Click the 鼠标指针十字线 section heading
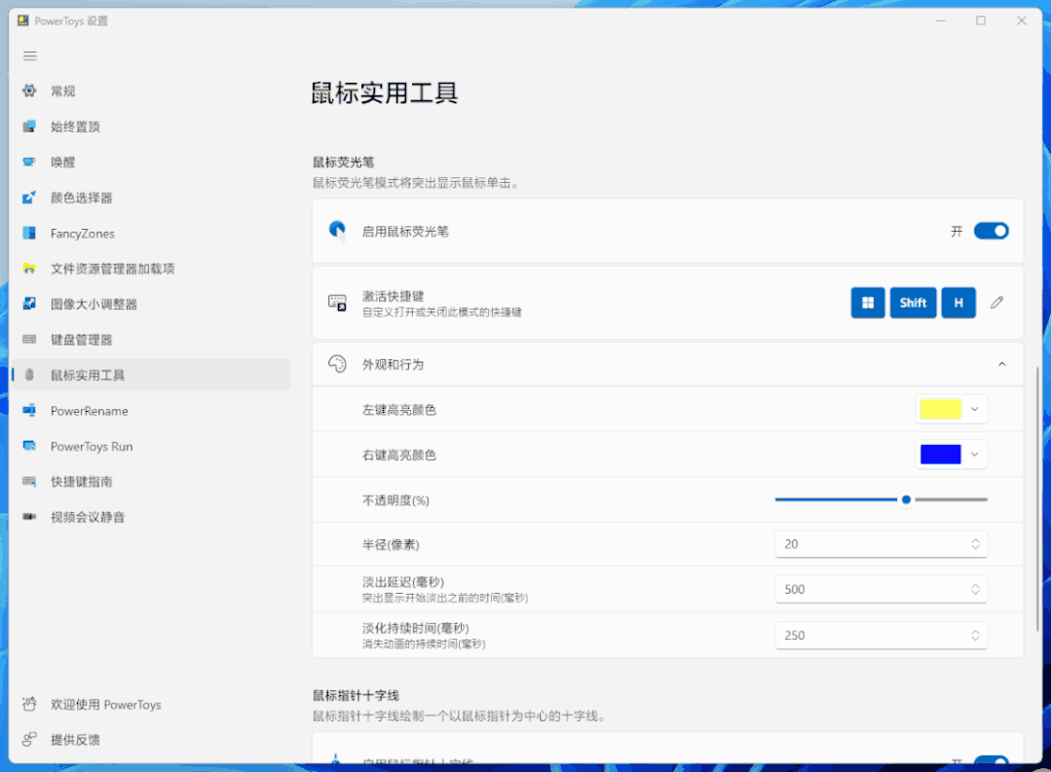Image resolution: width=1051 pixels, height=772 pixels. click(356, 696)
